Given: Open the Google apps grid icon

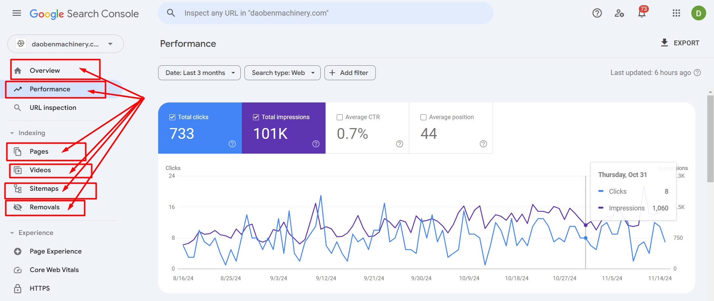Looking at the screenshot, I should click(676, 13).
